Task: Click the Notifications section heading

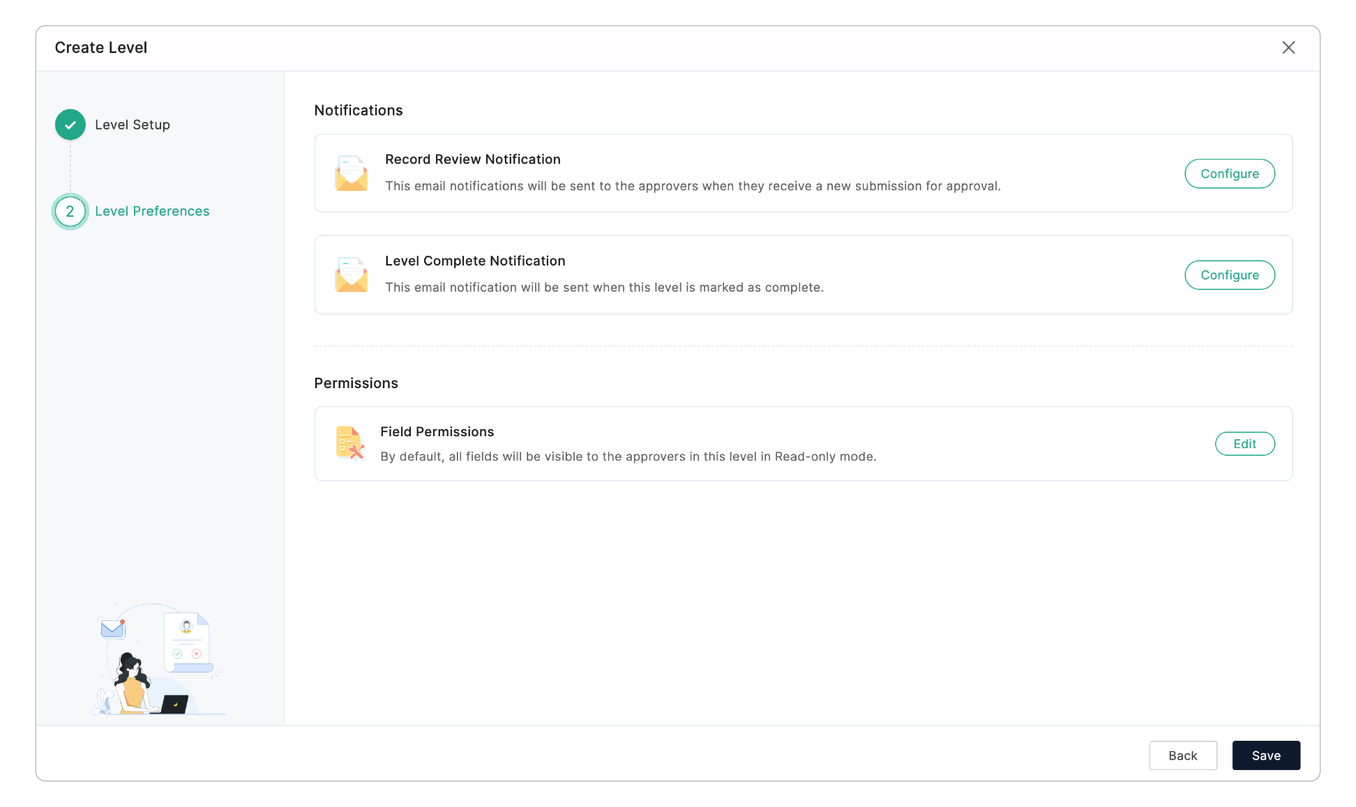Action: click(358, 110)
